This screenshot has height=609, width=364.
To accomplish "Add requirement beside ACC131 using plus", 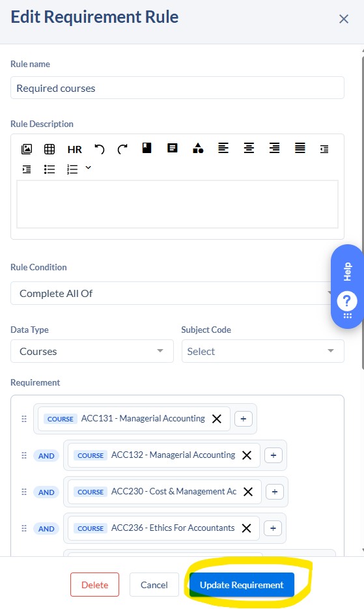I will pos(244,419).
